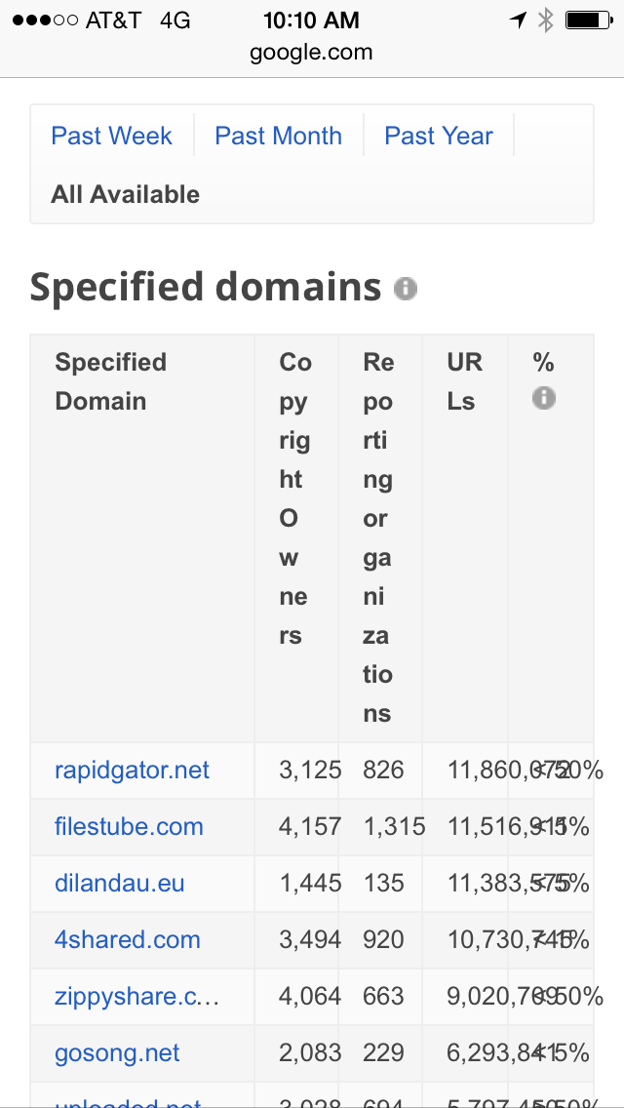Image resolution: width=624 pixels, height=1108 pixels.
Task: Tap google.com address bar
Action: pyautogui.click(x=311, y=53)
